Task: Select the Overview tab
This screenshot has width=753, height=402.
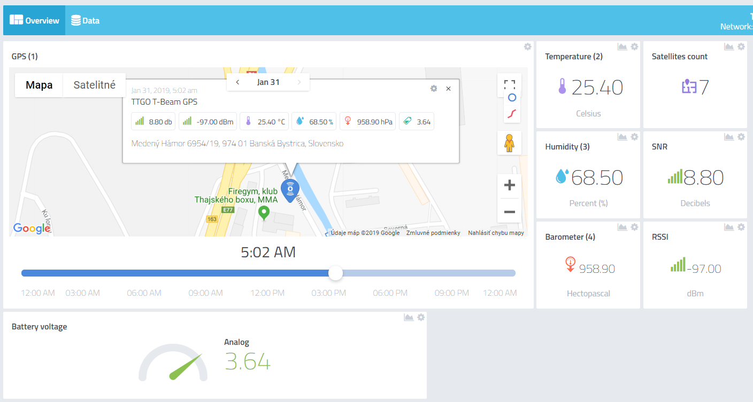Action: pos(34,20)
